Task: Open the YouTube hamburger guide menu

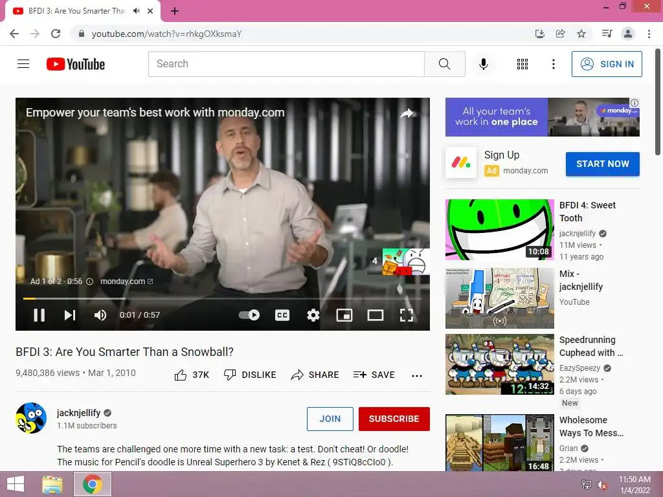Action: [23, 64]
